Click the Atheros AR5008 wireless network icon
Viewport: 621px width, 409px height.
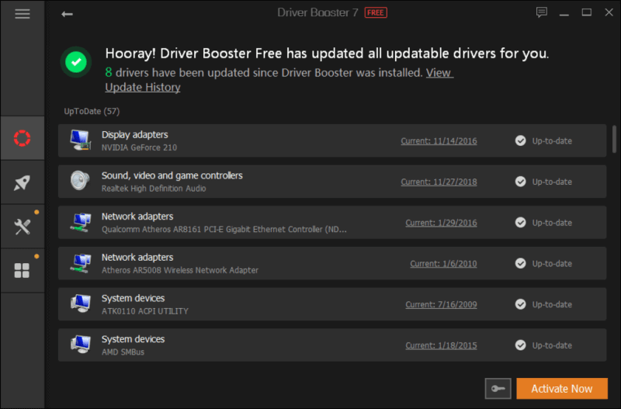point(81,263)
